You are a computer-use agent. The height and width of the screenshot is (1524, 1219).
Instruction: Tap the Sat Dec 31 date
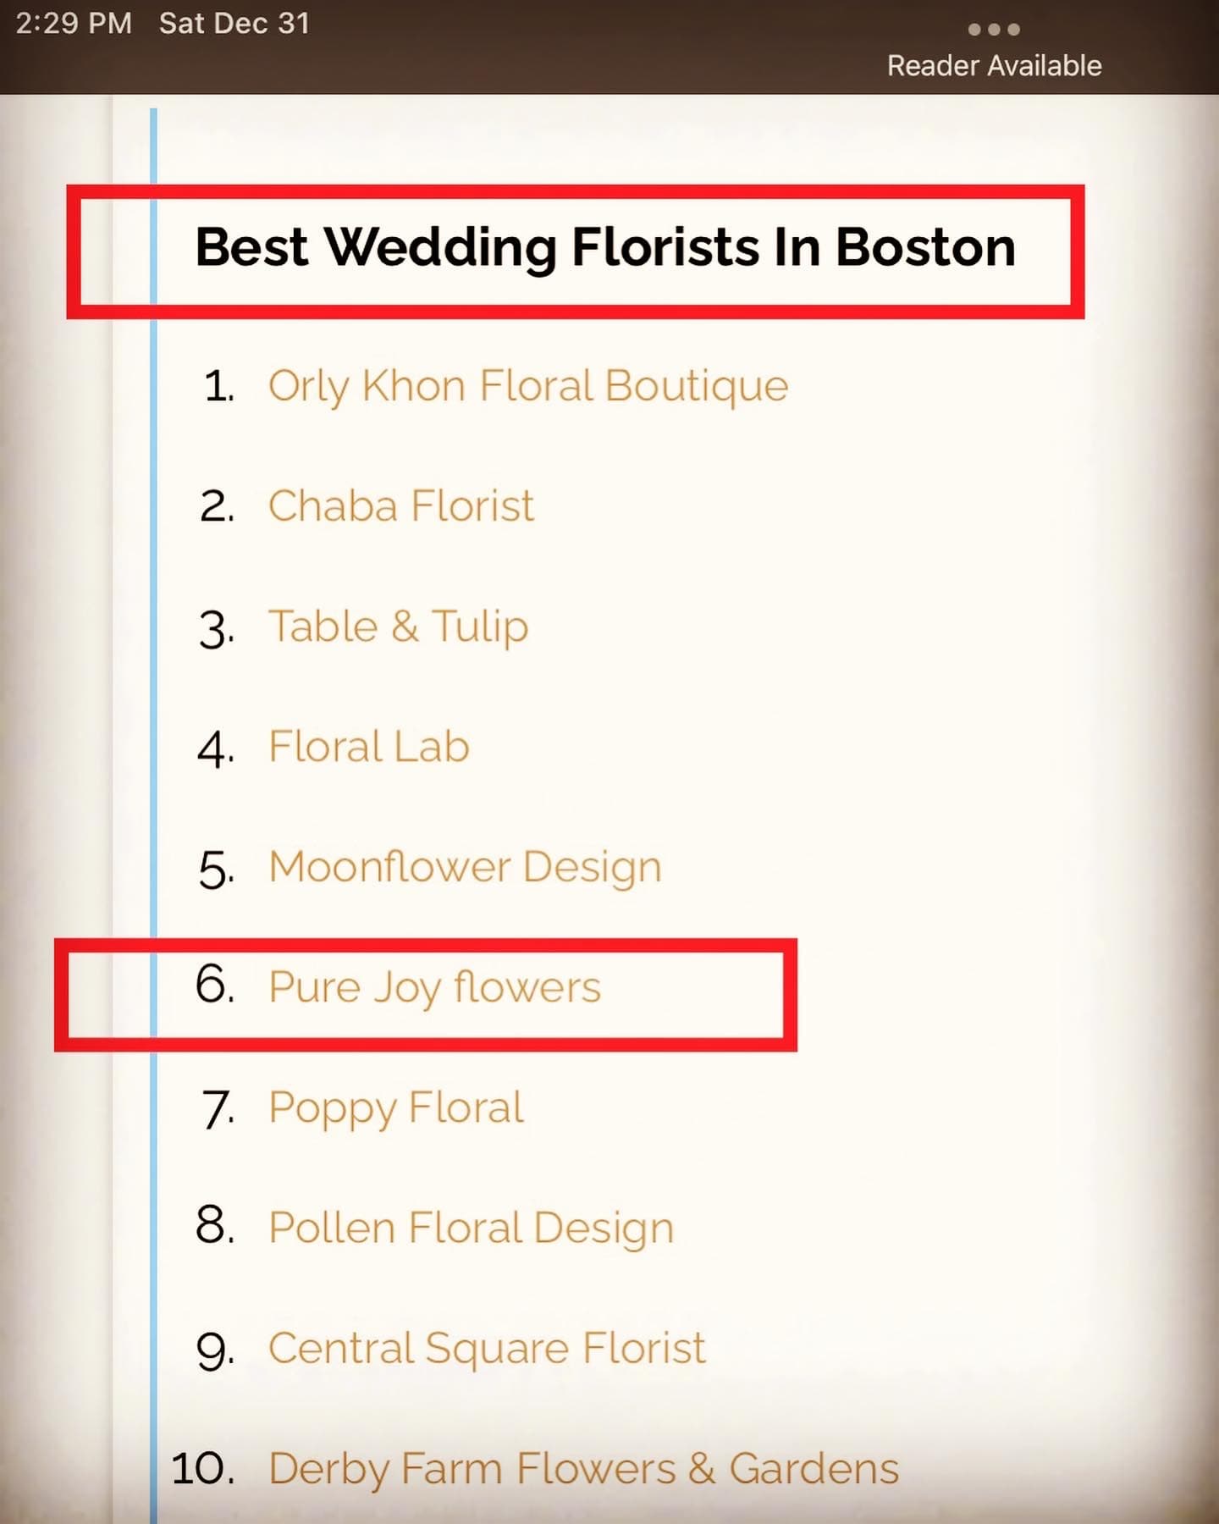(234, 23)
